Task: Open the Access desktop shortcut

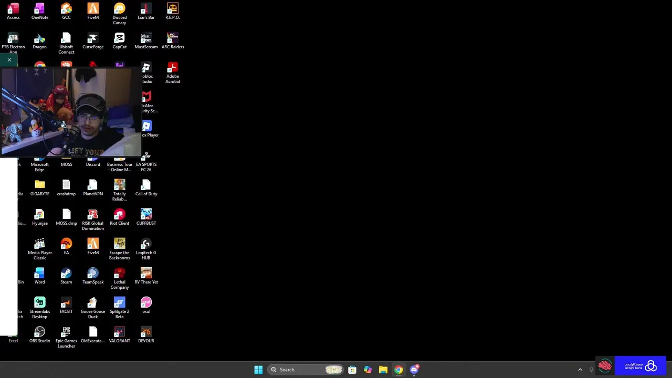Action: pyautogui.click(x=13, y=11)
